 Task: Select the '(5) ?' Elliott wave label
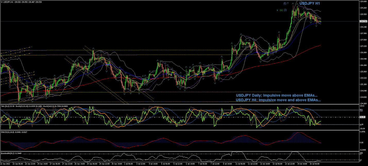point(286,3)
